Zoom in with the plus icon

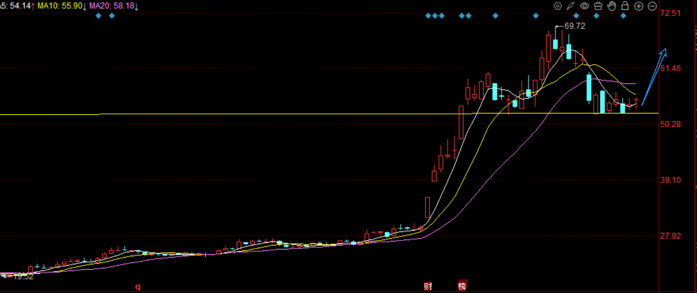639,6
